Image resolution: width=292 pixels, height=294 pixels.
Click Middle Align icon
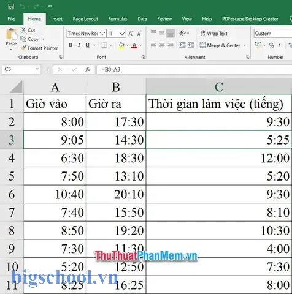click(162, 33)
